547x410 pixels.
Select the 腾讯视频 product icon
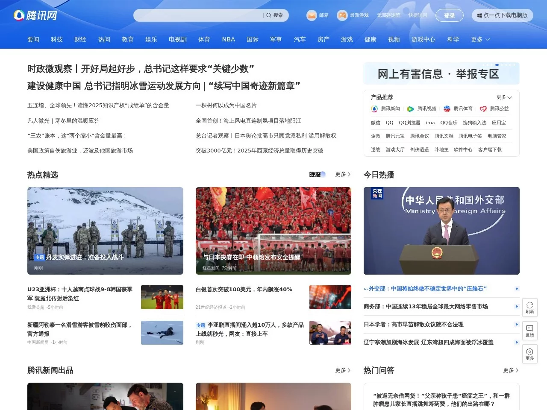[411, 109]
